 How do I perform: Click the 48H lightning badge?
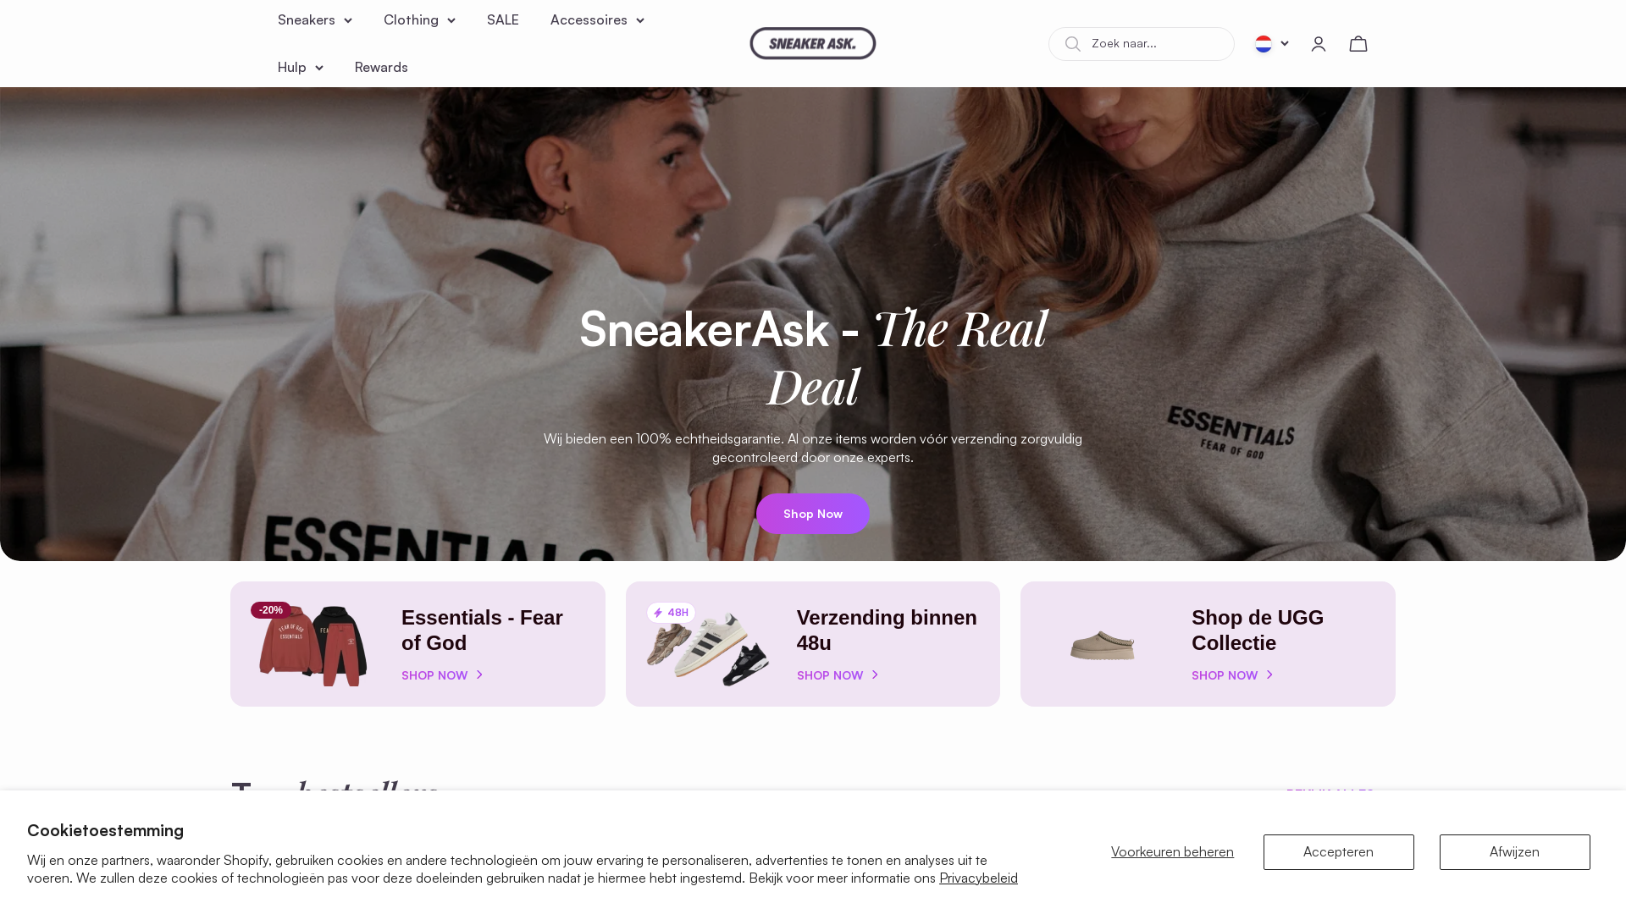pyautogui.click(x=671, y=613)
